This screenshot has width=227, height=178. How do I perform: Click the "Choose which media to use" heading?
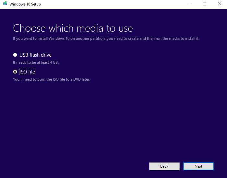[x=73, y=28]
